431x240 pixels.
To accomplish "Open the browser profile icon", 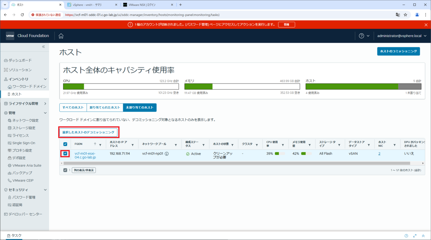I will [417, 15].
